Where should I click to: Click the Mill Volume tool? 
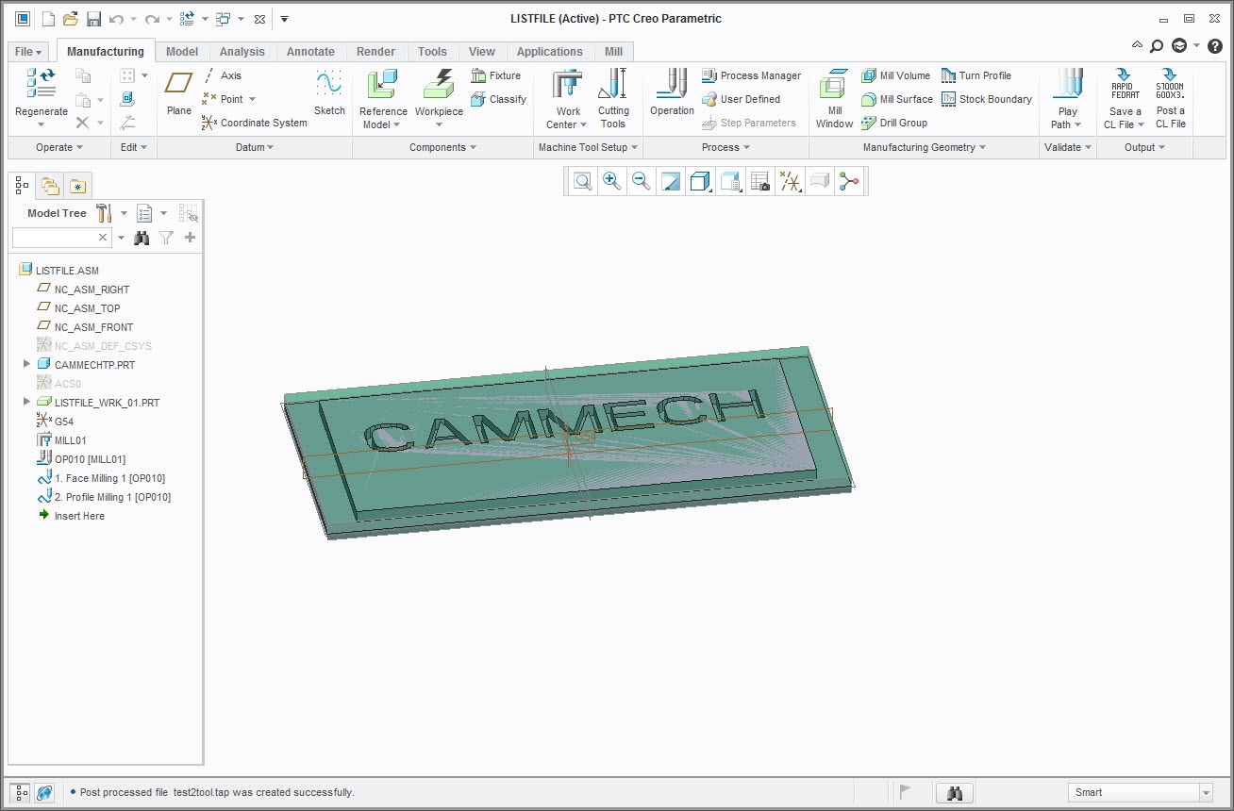click(895, 75)
